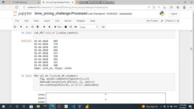Open the Edit menu
194x109 pixels.
(26, 21)
